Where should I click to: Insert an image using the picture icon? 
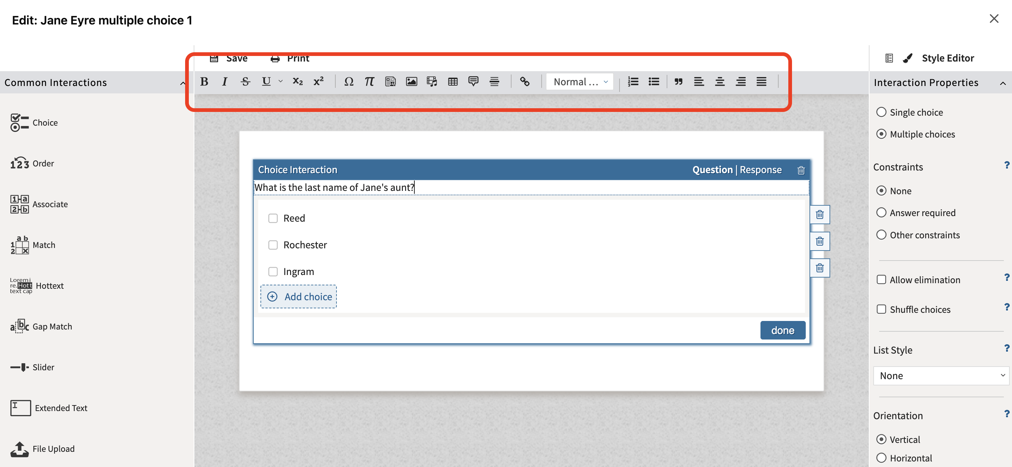pos(411,82)
